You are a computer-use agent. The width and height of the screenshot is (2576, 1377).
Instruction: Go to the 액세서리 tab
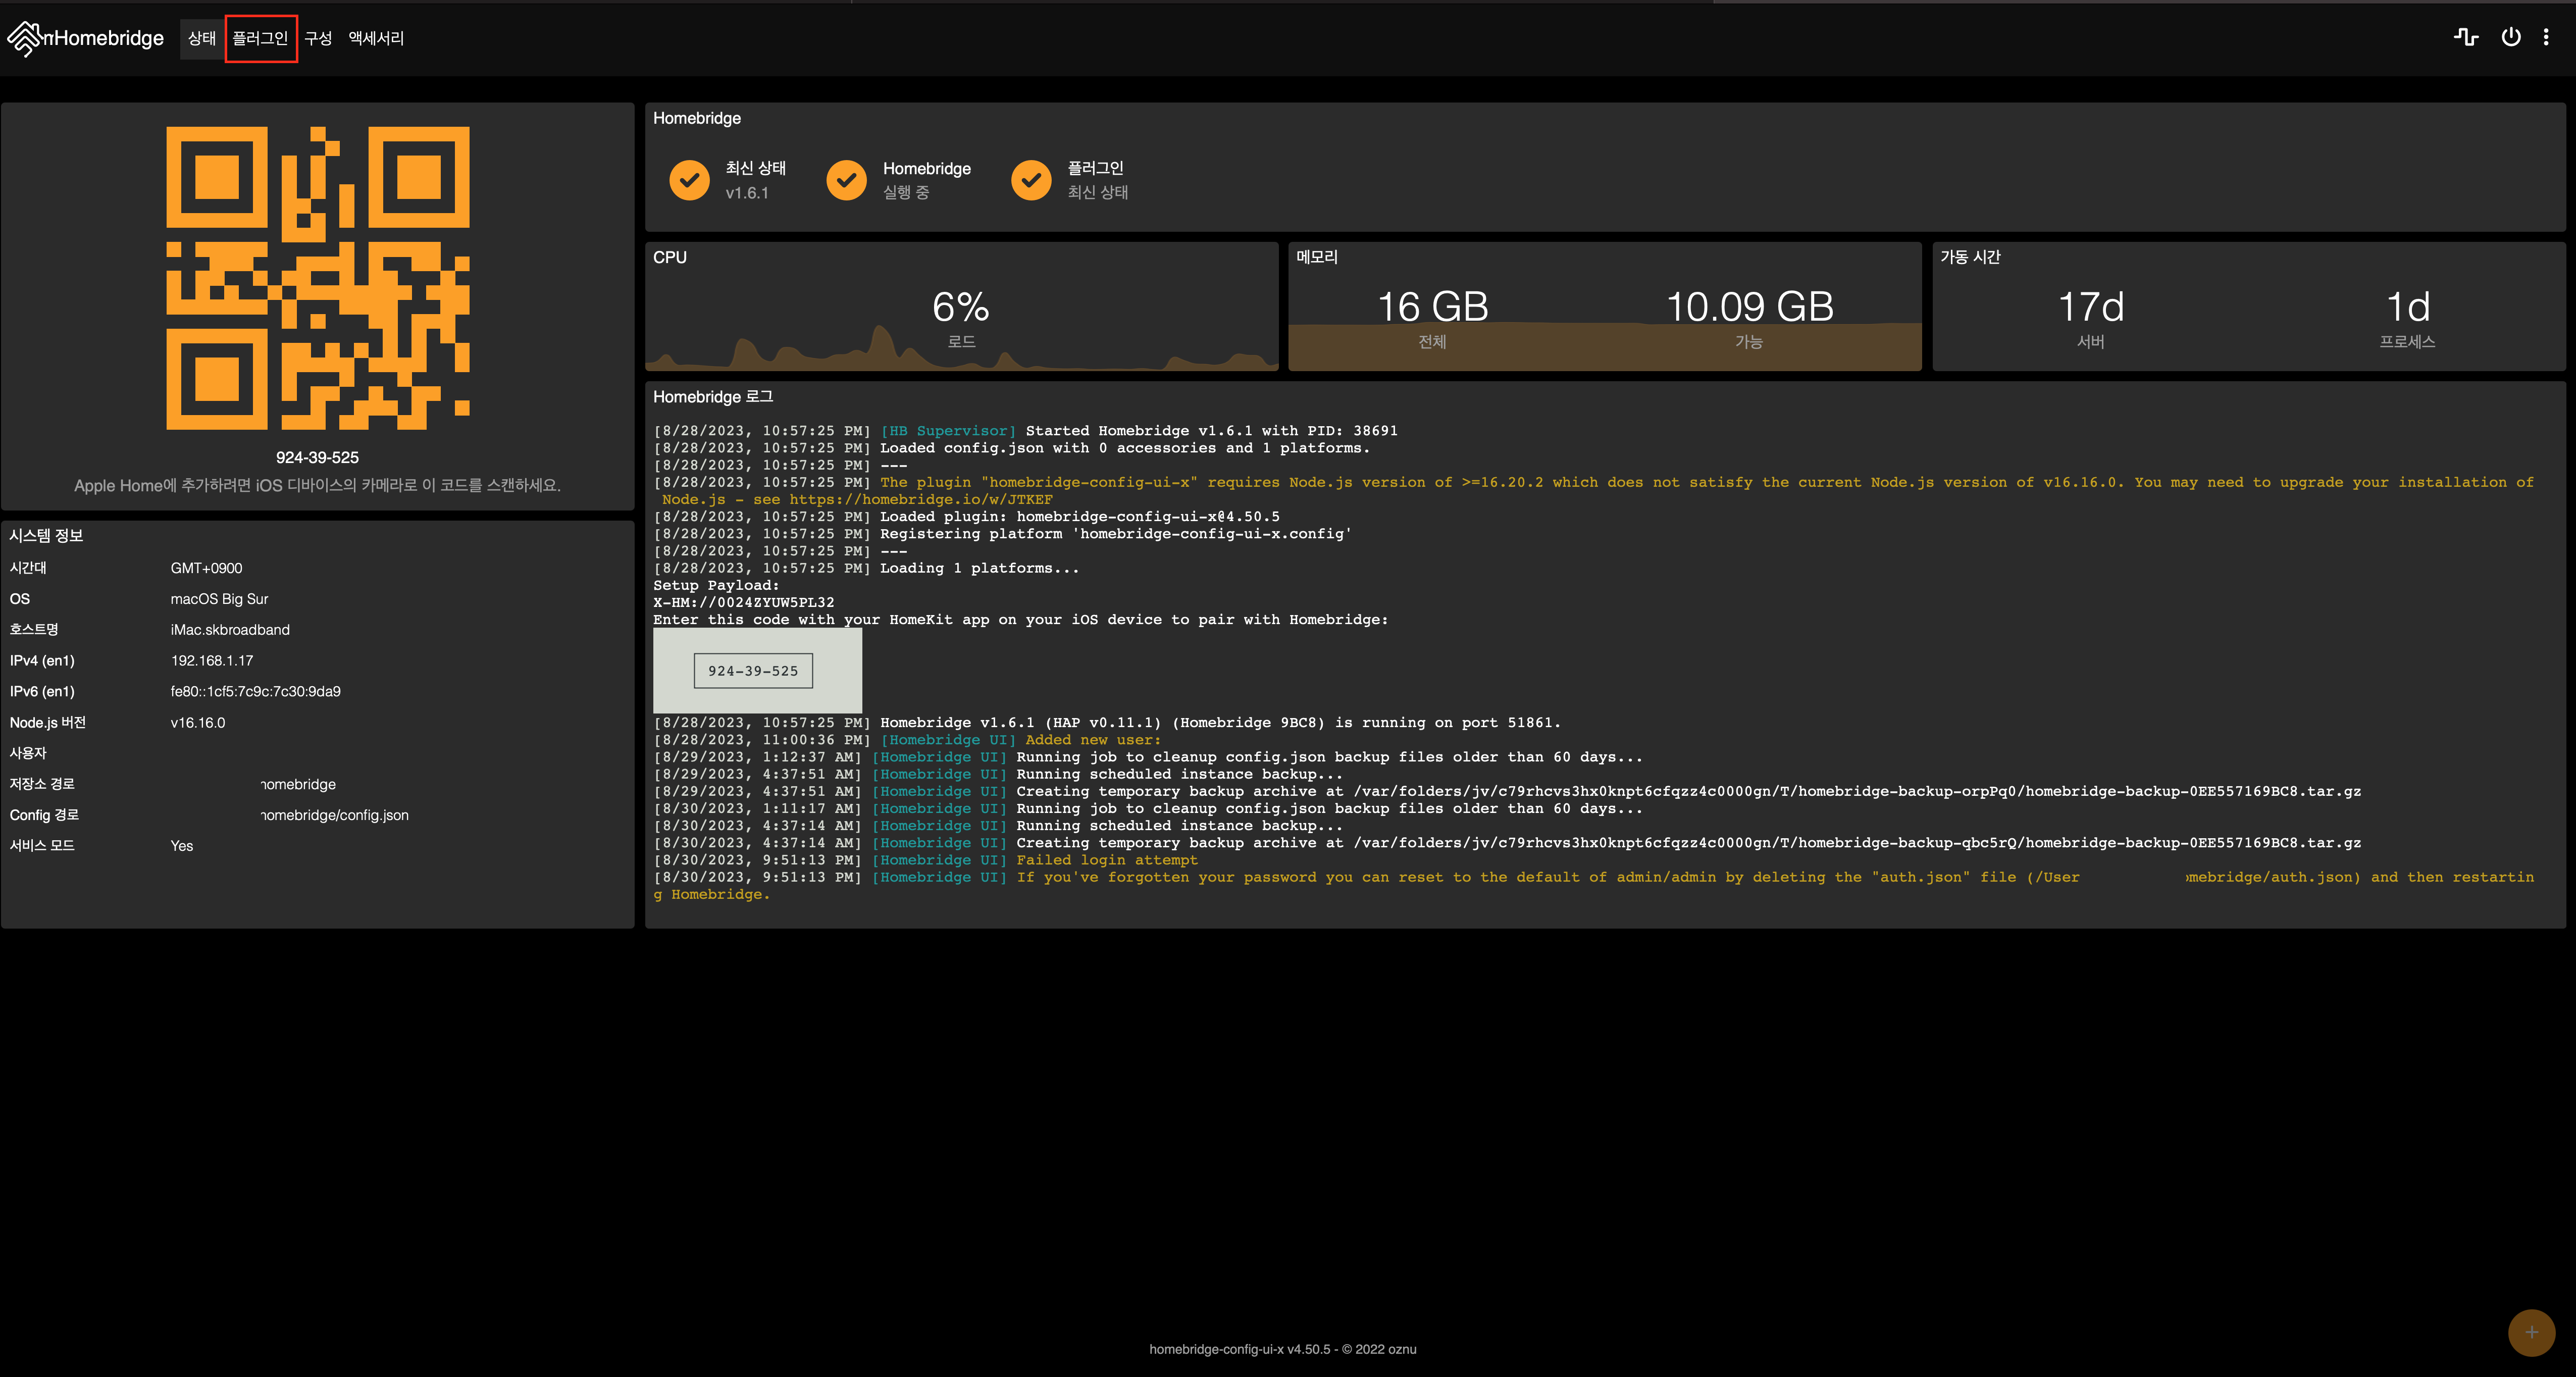(x=376, y=38)
